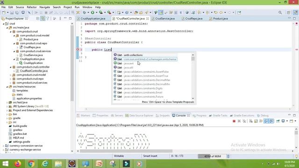Select application.properties in Project Explorer

point(29,98)
